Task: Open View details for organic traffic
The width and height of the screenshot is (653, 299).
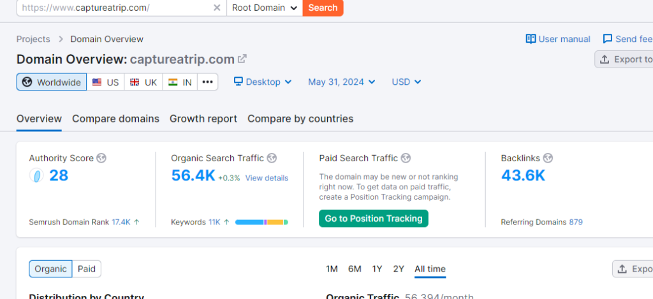Action: click(267, 179)
